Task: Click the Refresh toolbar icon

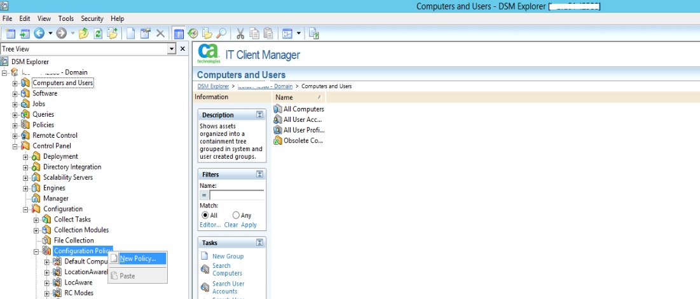Action: coord(98,34)
